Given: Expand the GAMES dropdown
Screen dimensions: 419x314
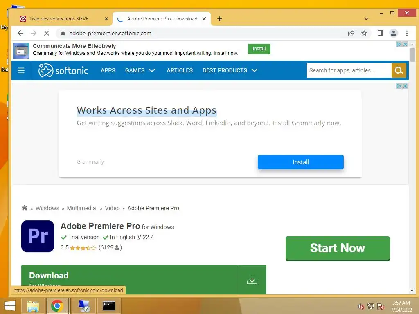Looking at the screenshot, I should coord(140,70).
